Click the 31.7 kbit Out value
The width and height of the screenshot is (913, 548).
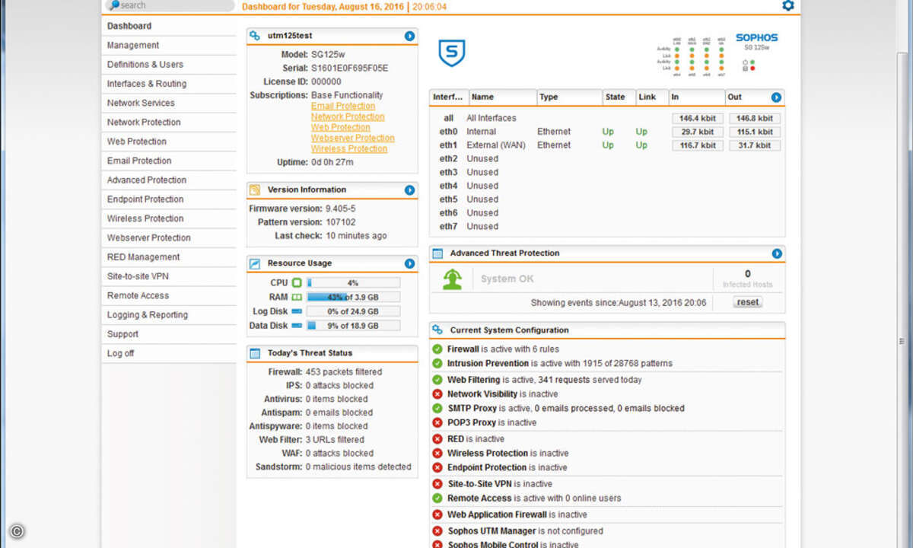coord(755,145)
